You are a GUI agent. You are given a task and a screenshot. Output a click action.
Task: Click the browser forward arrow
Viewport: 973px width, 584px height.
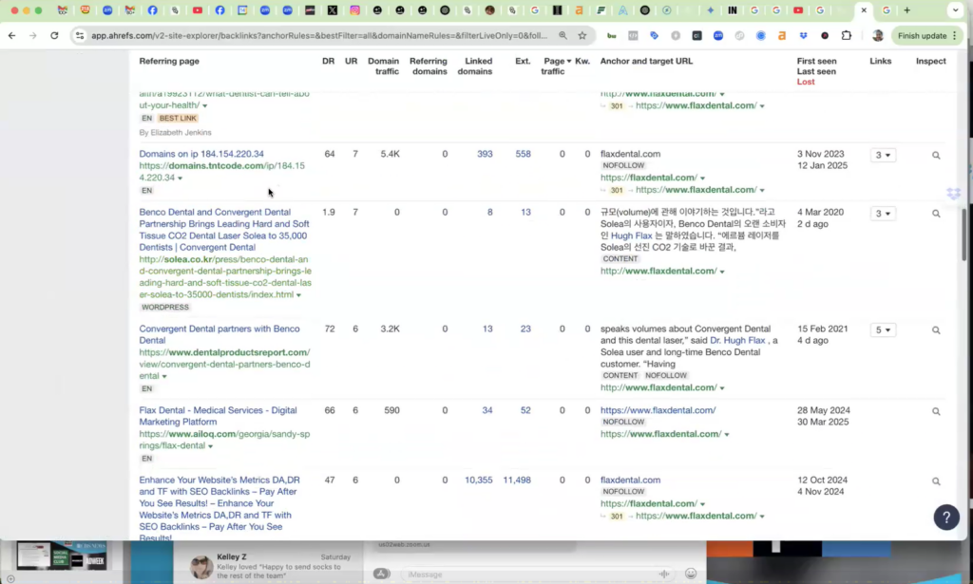point(33,36)
